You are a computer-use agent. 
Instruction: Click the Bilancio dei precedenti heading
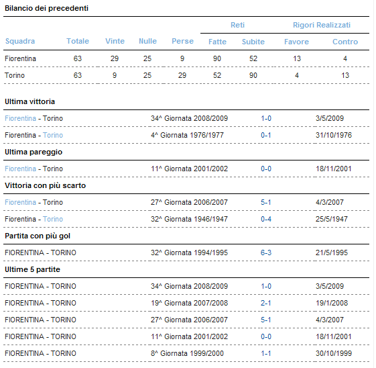pyautogui.click(x=46, y=8)
